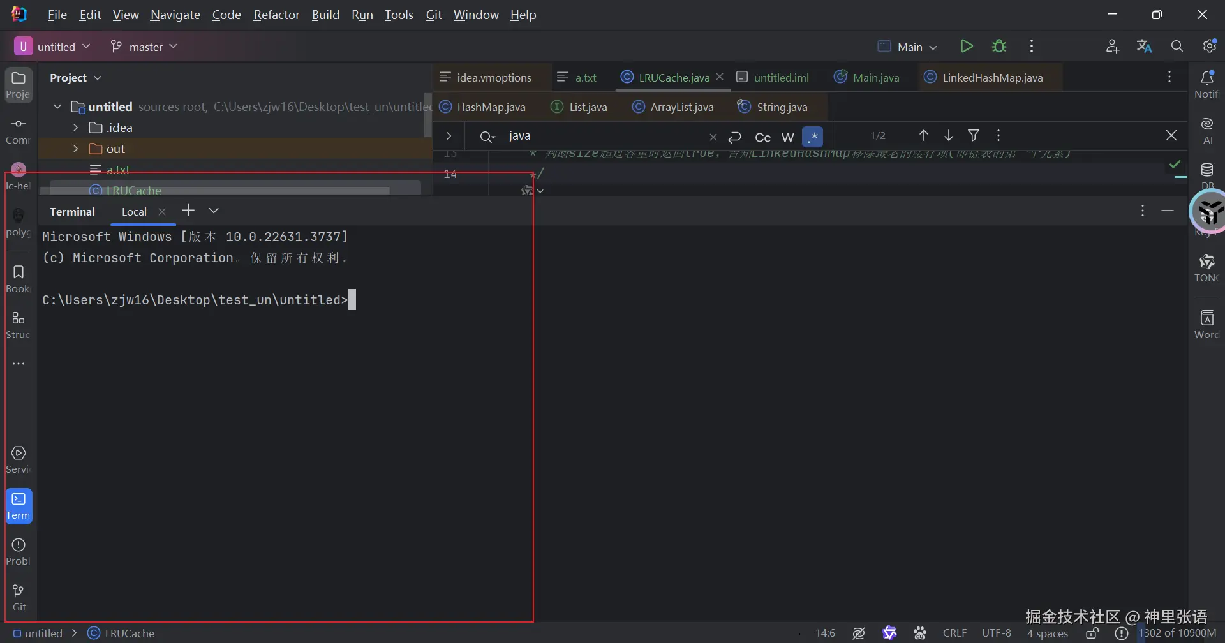Select the Local terminal tab
This screenshot has width=1225, height=643.
click(x=134, y=212)
